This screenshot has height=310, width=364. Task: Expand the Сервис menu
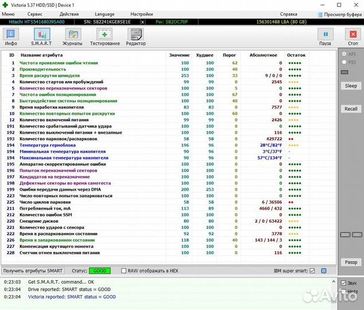pos(35,14)
